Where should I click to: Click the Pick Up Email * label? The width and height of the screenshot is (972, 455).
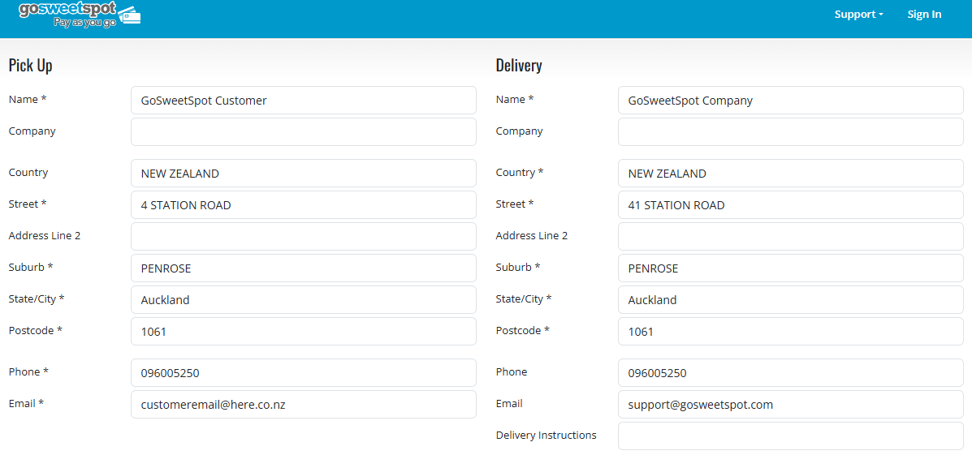[x=26, y=404]
